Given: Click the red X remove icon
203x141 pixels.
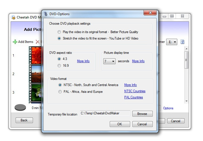Looking at the screenshot, I should click(37, 42).
